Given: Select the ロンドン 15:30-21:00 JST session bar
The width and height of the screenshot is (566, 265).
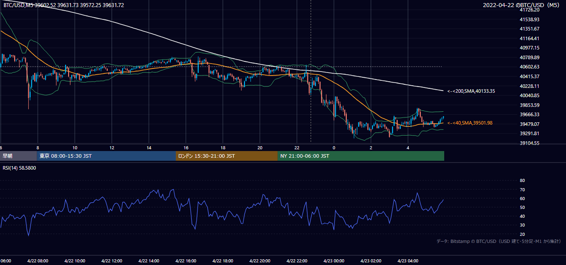Looking at the screenshot, I should point(227,156).
